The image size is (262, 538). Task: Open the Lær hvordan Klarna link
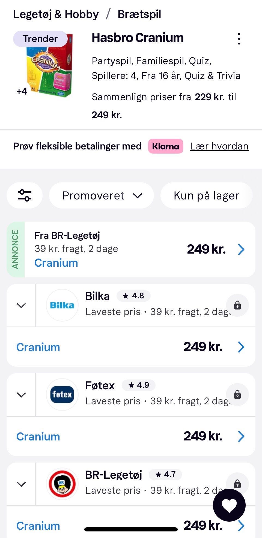click(219, 146)
